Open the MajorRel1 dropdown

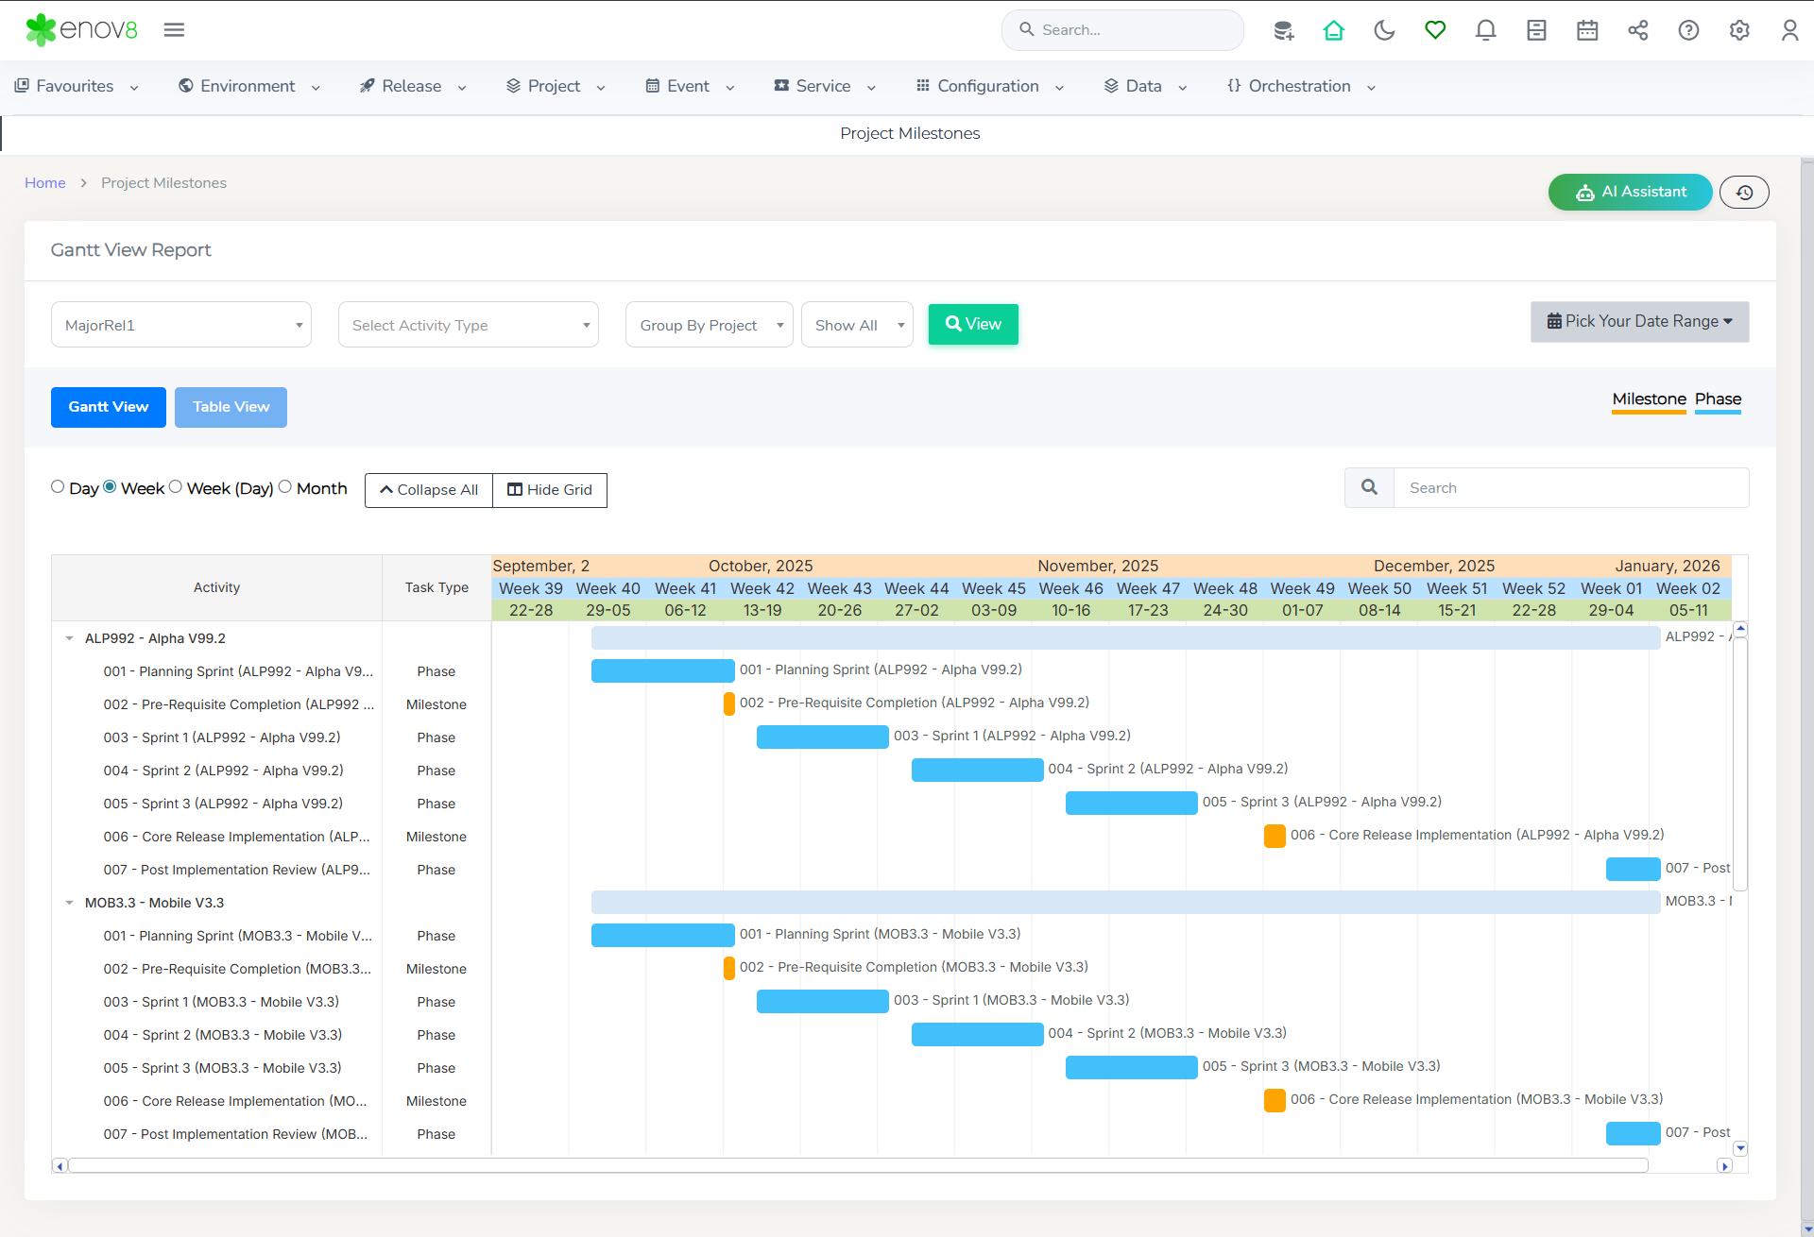[x=181, y=325]
